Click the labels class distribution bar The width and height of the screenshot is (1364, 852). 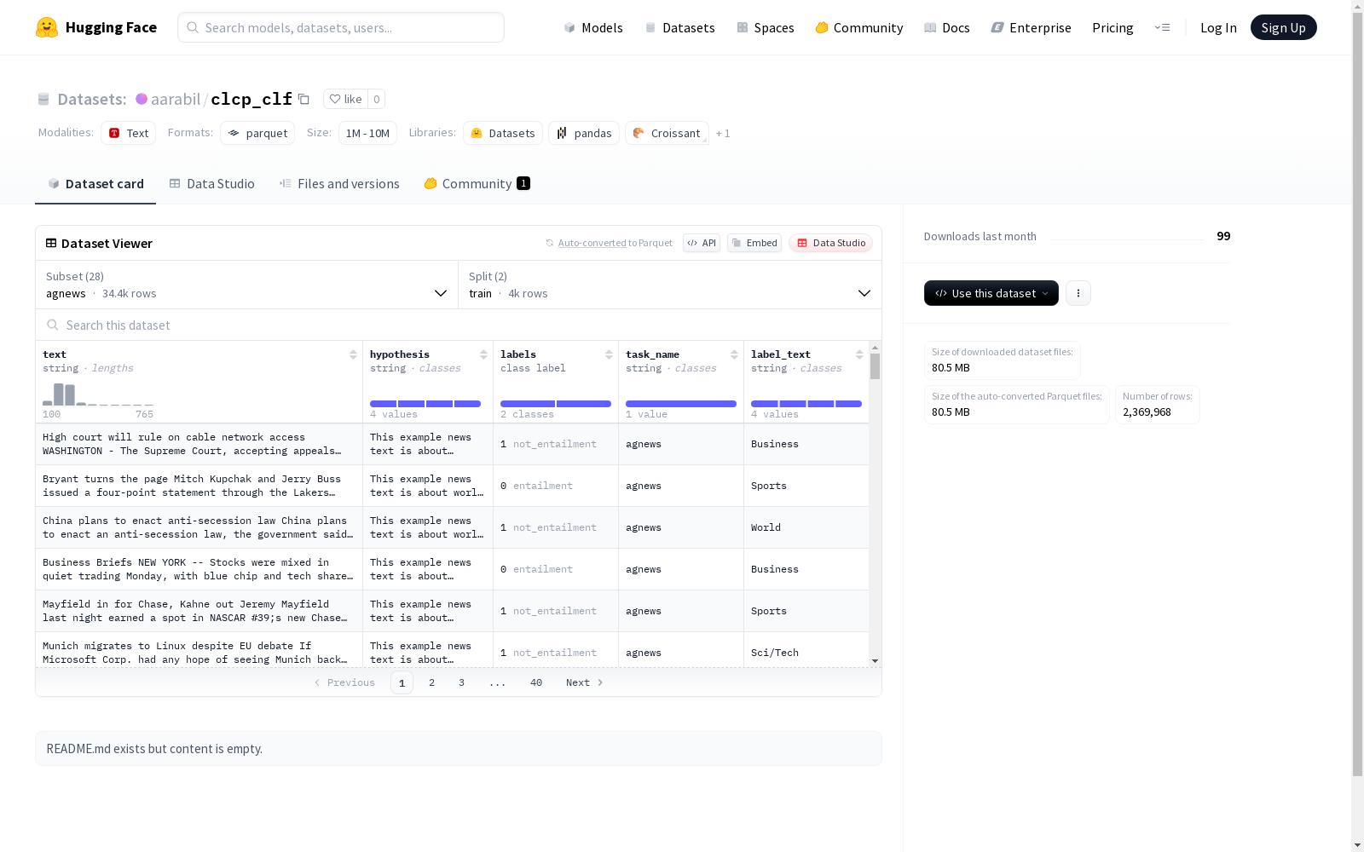(556, 404)
